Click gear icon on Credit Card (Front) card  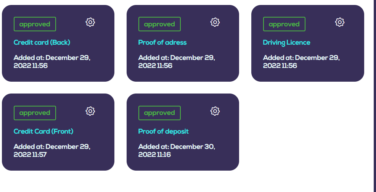tap(90, 111)
